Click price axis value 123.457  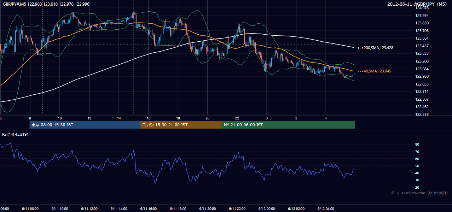422,46
